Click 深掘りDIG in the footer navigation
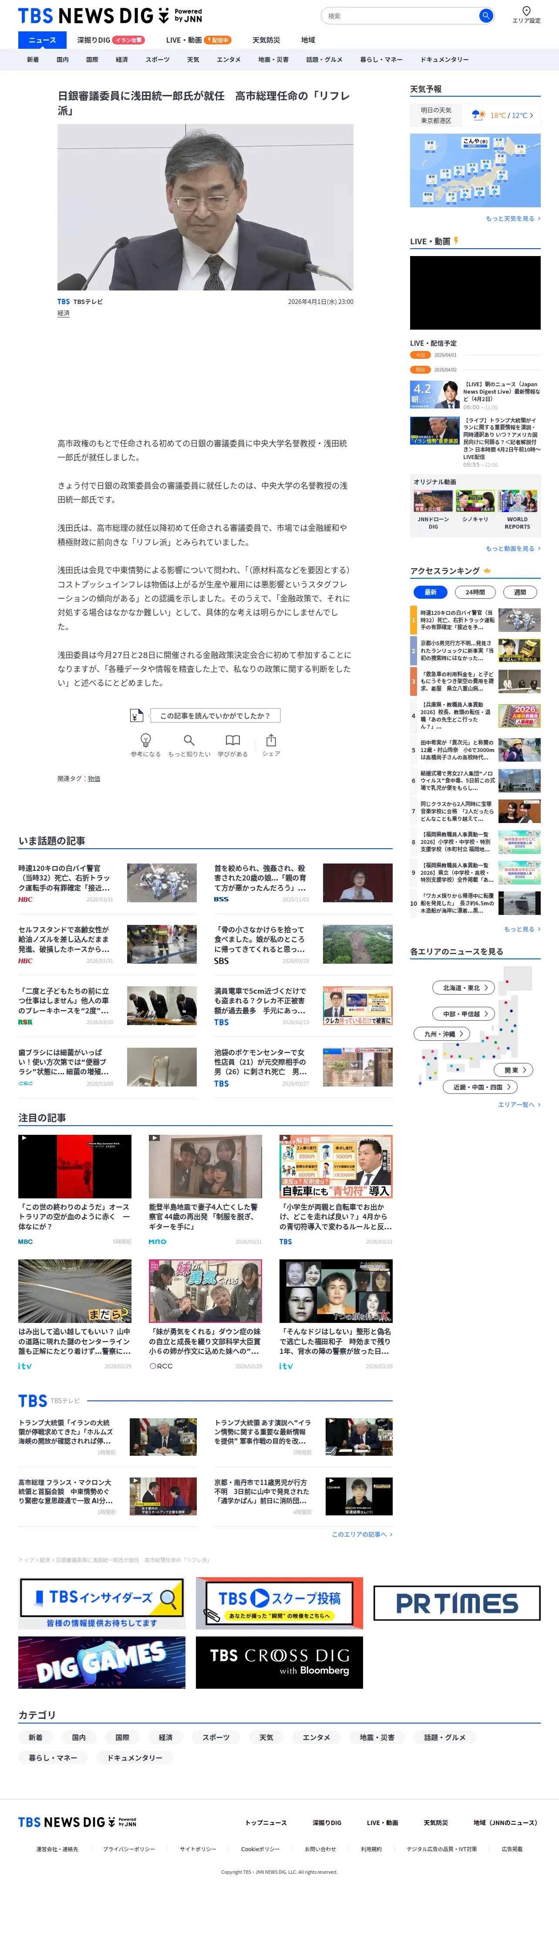This screenshot has height=1933, width=559. [327, 1823]
